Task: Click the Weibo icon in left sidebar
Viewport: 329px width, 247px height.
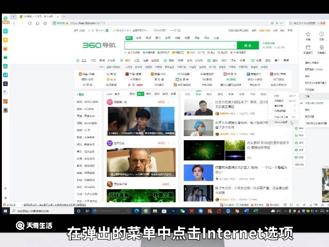Action: [x=6, y=49]
